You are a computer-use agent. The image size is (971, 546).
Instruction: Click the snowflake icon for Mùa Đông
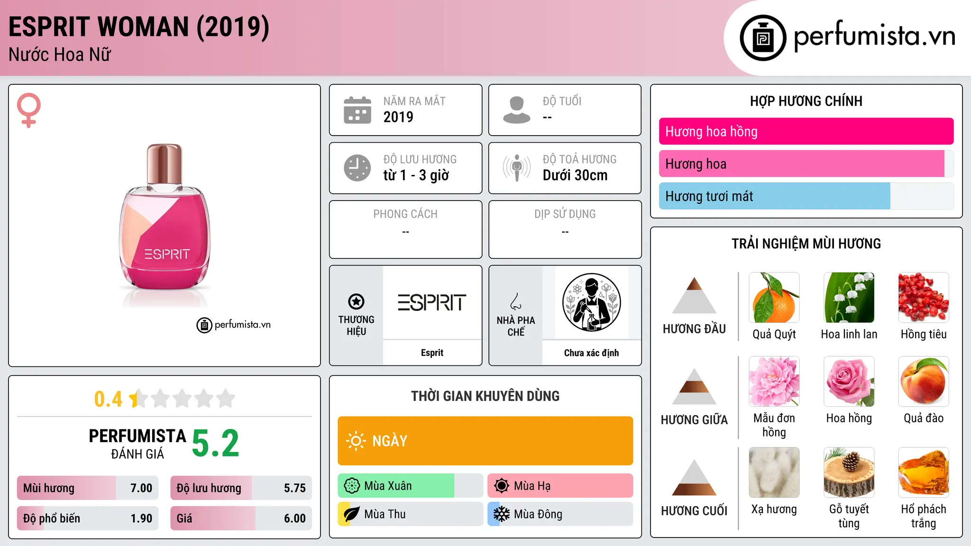pyautogui.click(x=501, y=514)
